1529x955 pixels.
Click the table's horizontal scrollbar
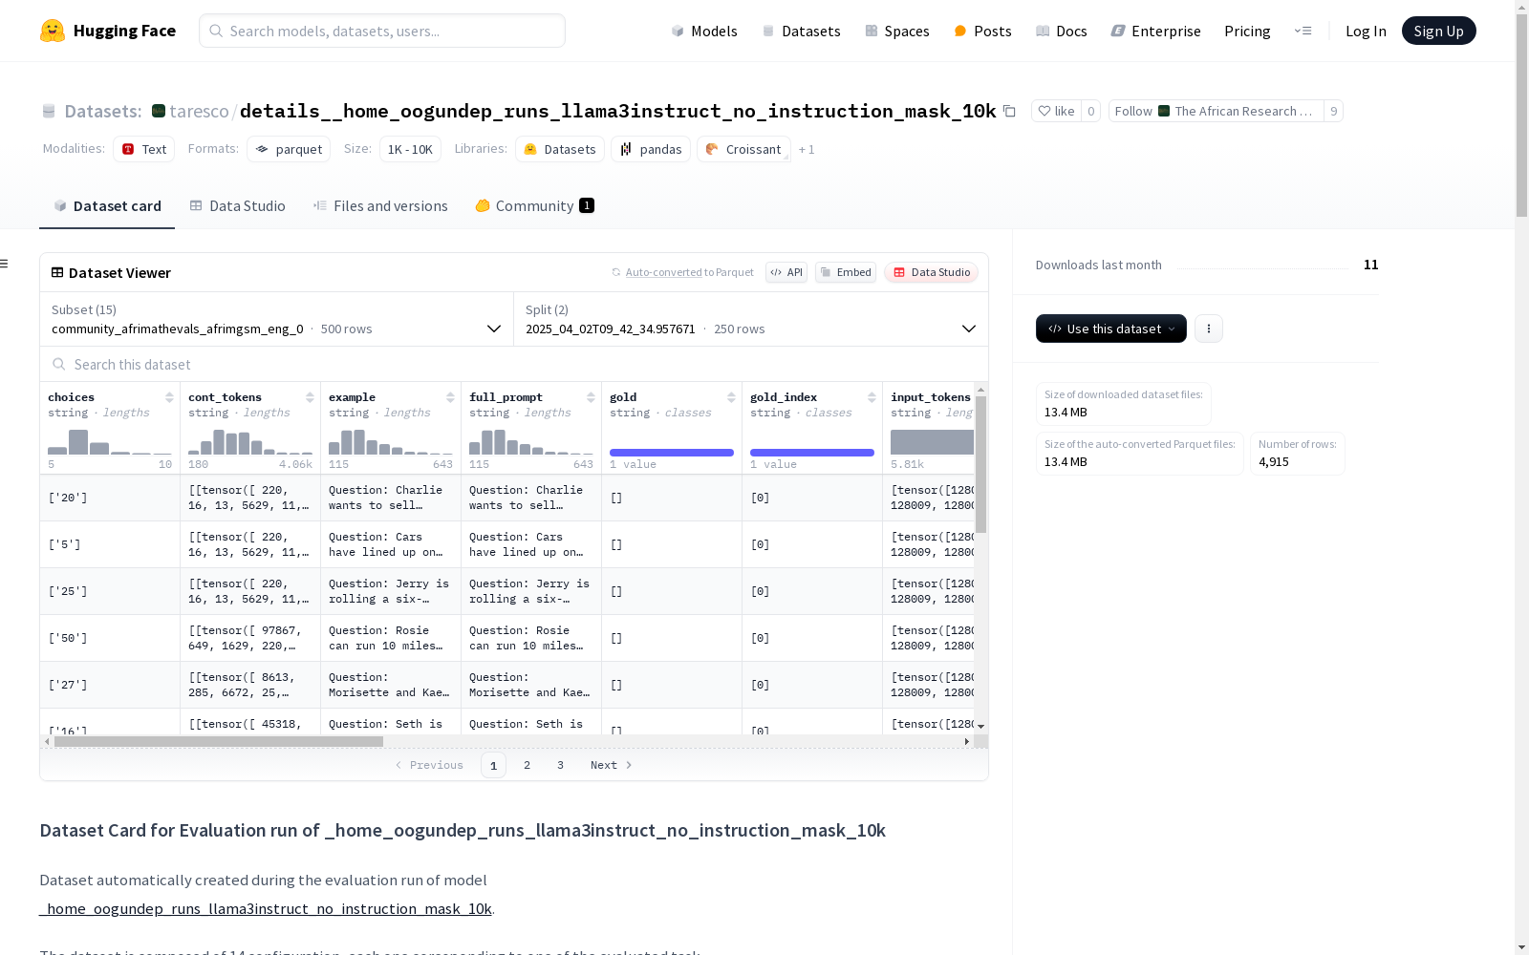click(219, 741)
